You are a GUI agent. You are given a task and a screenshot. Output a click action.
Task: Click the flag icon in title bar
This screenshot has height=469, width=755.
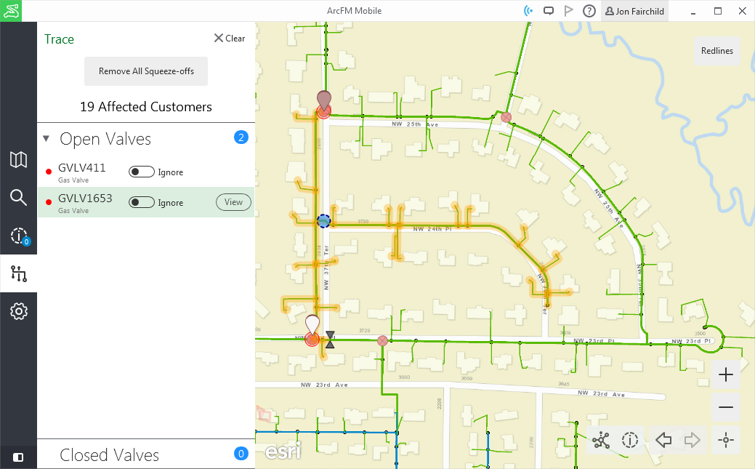pos(569,11)
